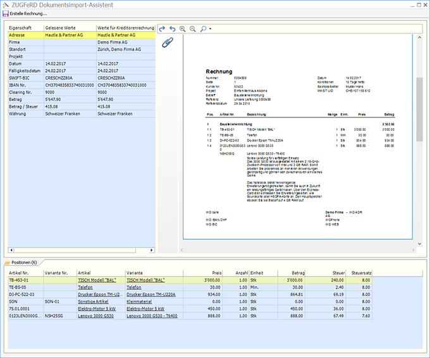The width and height of the screenshot is (430, 358).
Task: Click the rotate right arrow icon
Action: [162, 29]
